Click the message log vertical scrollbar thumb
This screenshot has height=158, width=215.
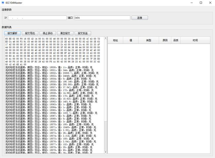(x=106, y=136)
